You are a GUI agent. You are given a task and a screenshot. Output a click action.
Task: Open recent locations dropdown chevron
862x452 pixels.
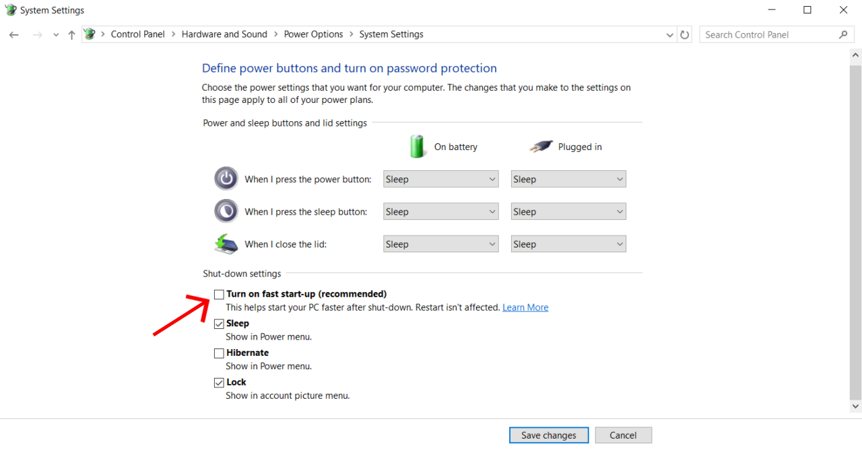coord(56,35)
